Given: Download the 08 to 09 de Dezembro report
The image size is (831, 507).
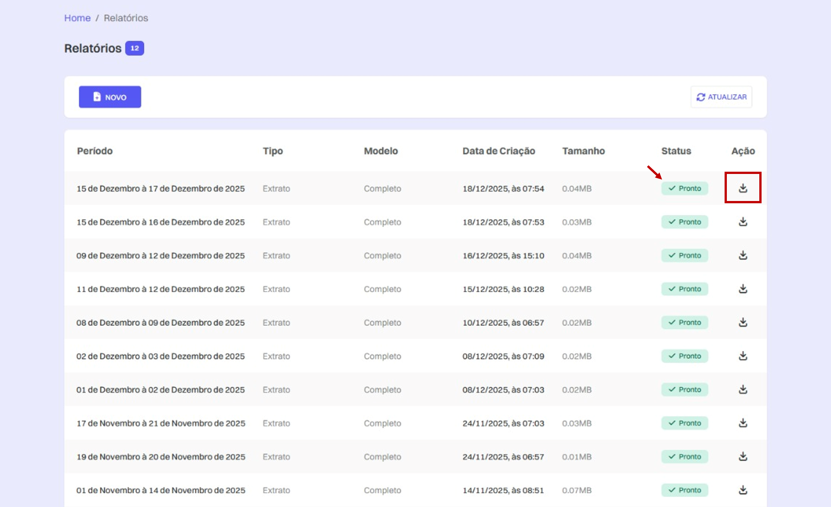Looking at the screenshot, I should point(743,322).
